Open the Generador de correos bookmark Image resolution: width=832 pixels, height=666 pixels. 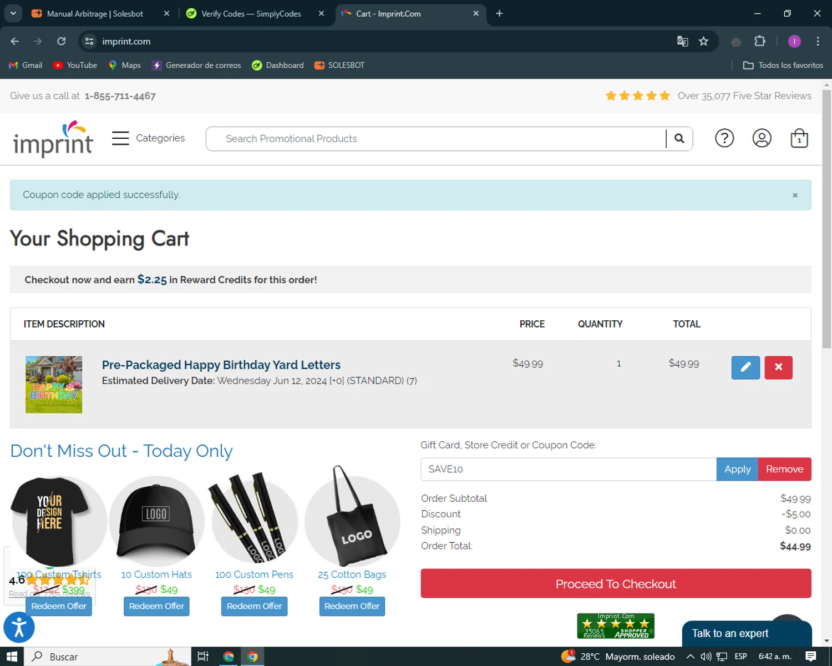click(x=197, y=65)
